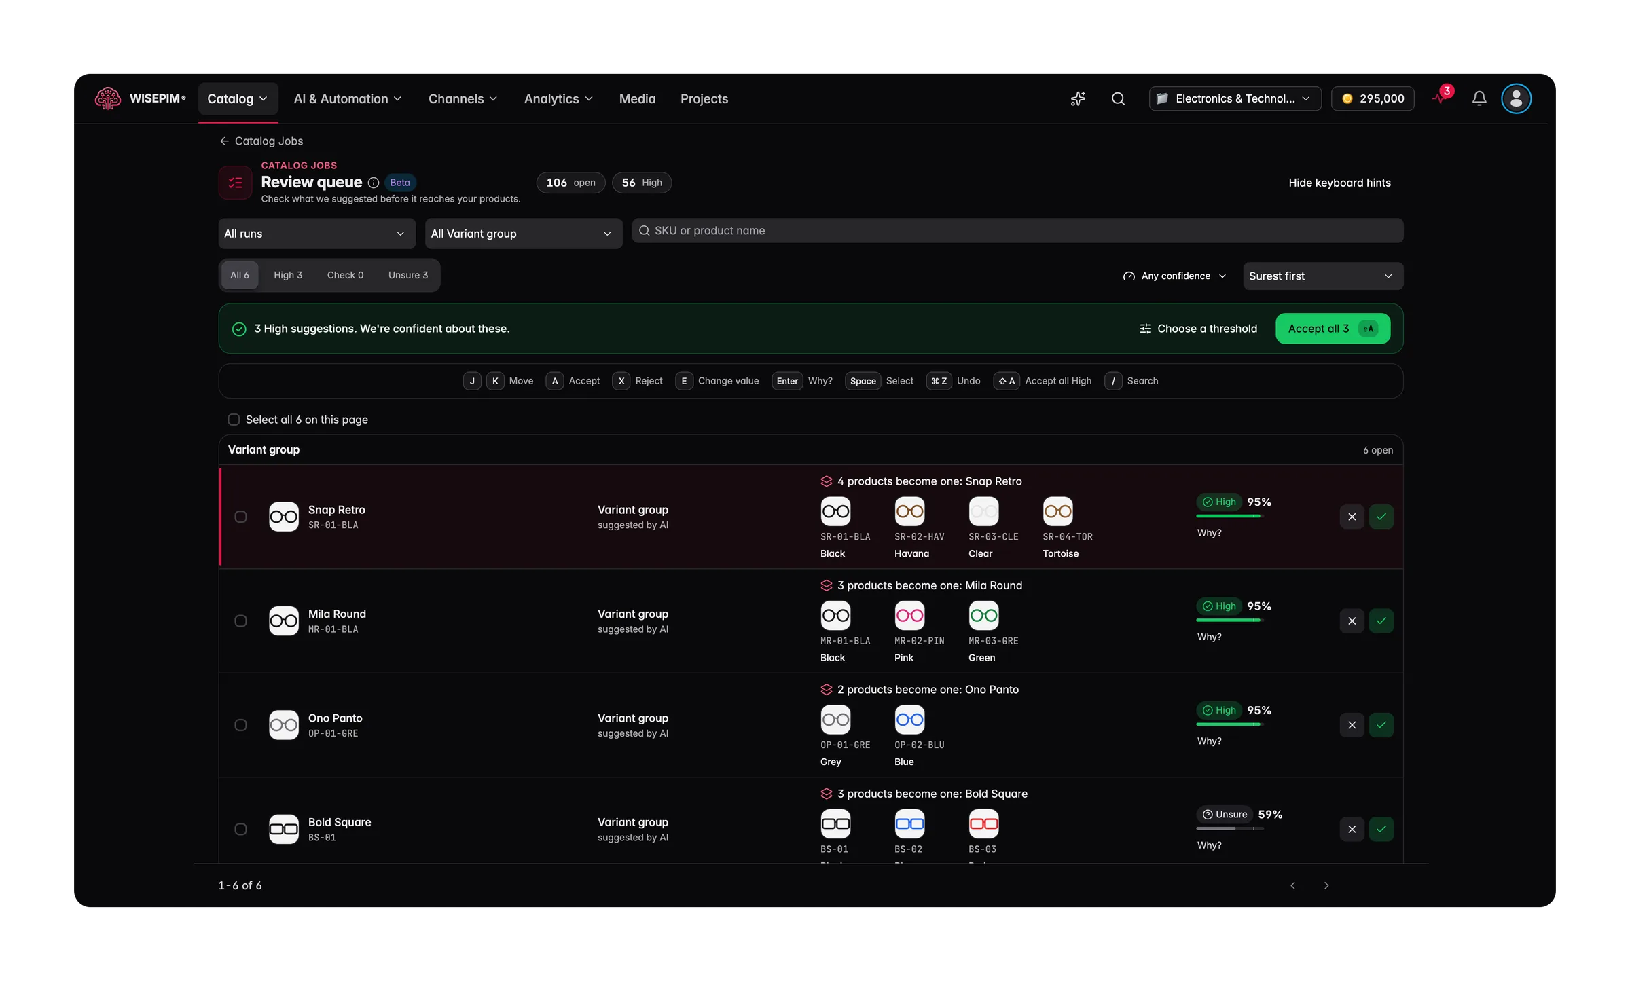Go back to Catalog Jobs
Viewport: 1630px width, 981px height.
(261, 141)
